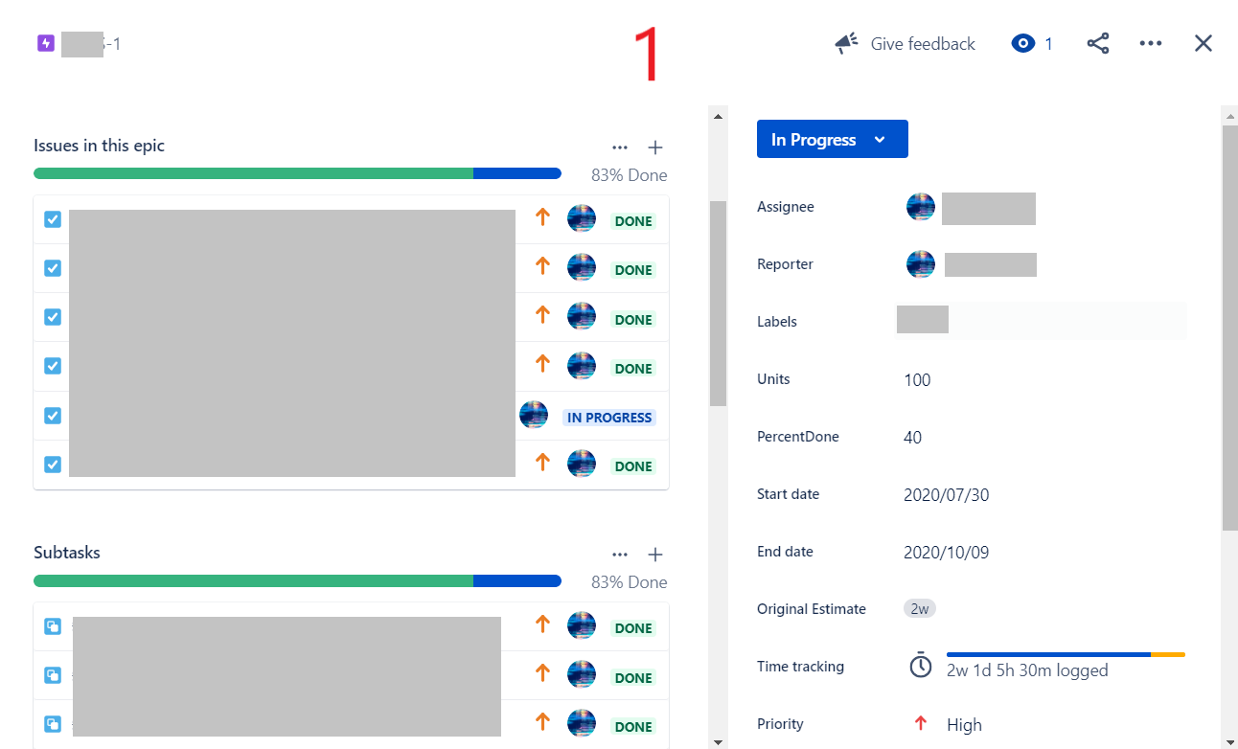Screen dimensions: 1238x749
Task: Change the End date 2020/10/09
Action: 946,553
